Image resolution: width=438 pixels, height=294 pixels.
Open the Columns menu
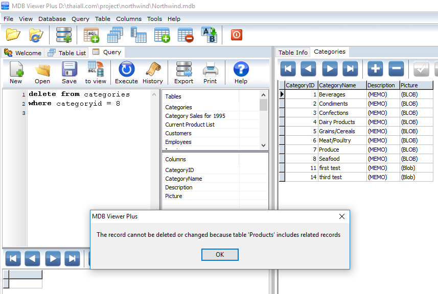[x=129, y=19]
